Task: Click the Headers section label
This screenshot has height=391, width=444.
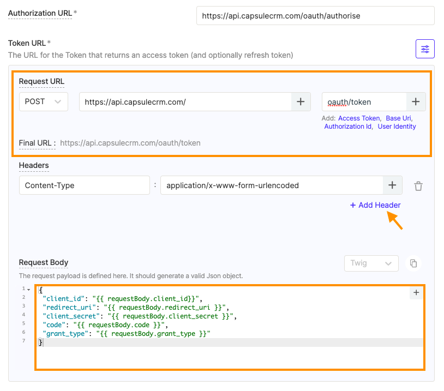Action: tap(34, 165)
